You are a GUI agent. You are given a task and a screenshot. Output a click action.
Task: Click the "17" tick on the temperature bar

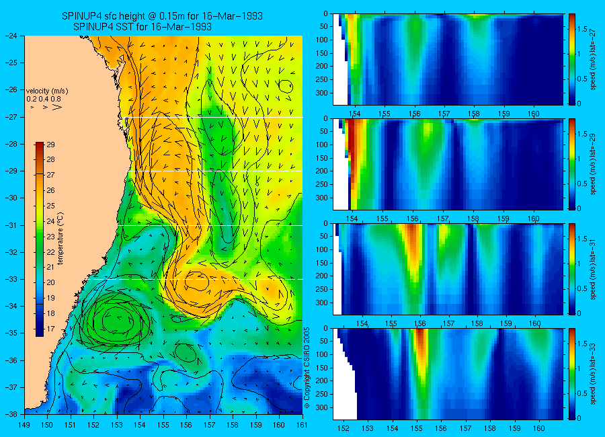(50, 329)
